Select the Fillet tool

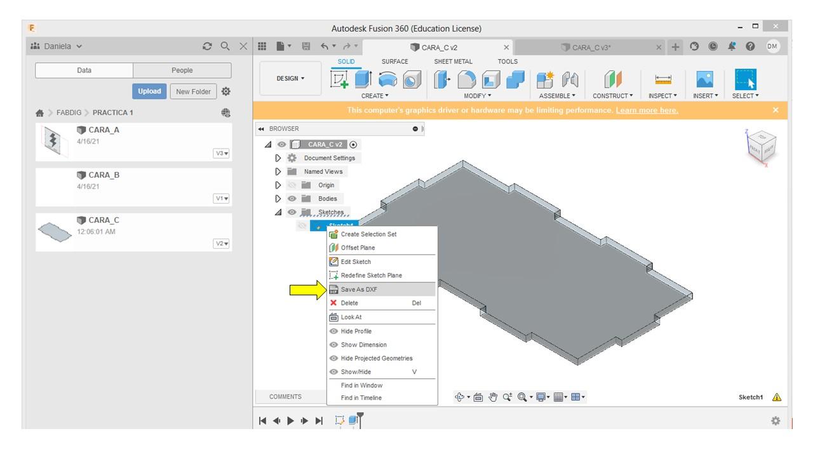(x=467, y=79)
